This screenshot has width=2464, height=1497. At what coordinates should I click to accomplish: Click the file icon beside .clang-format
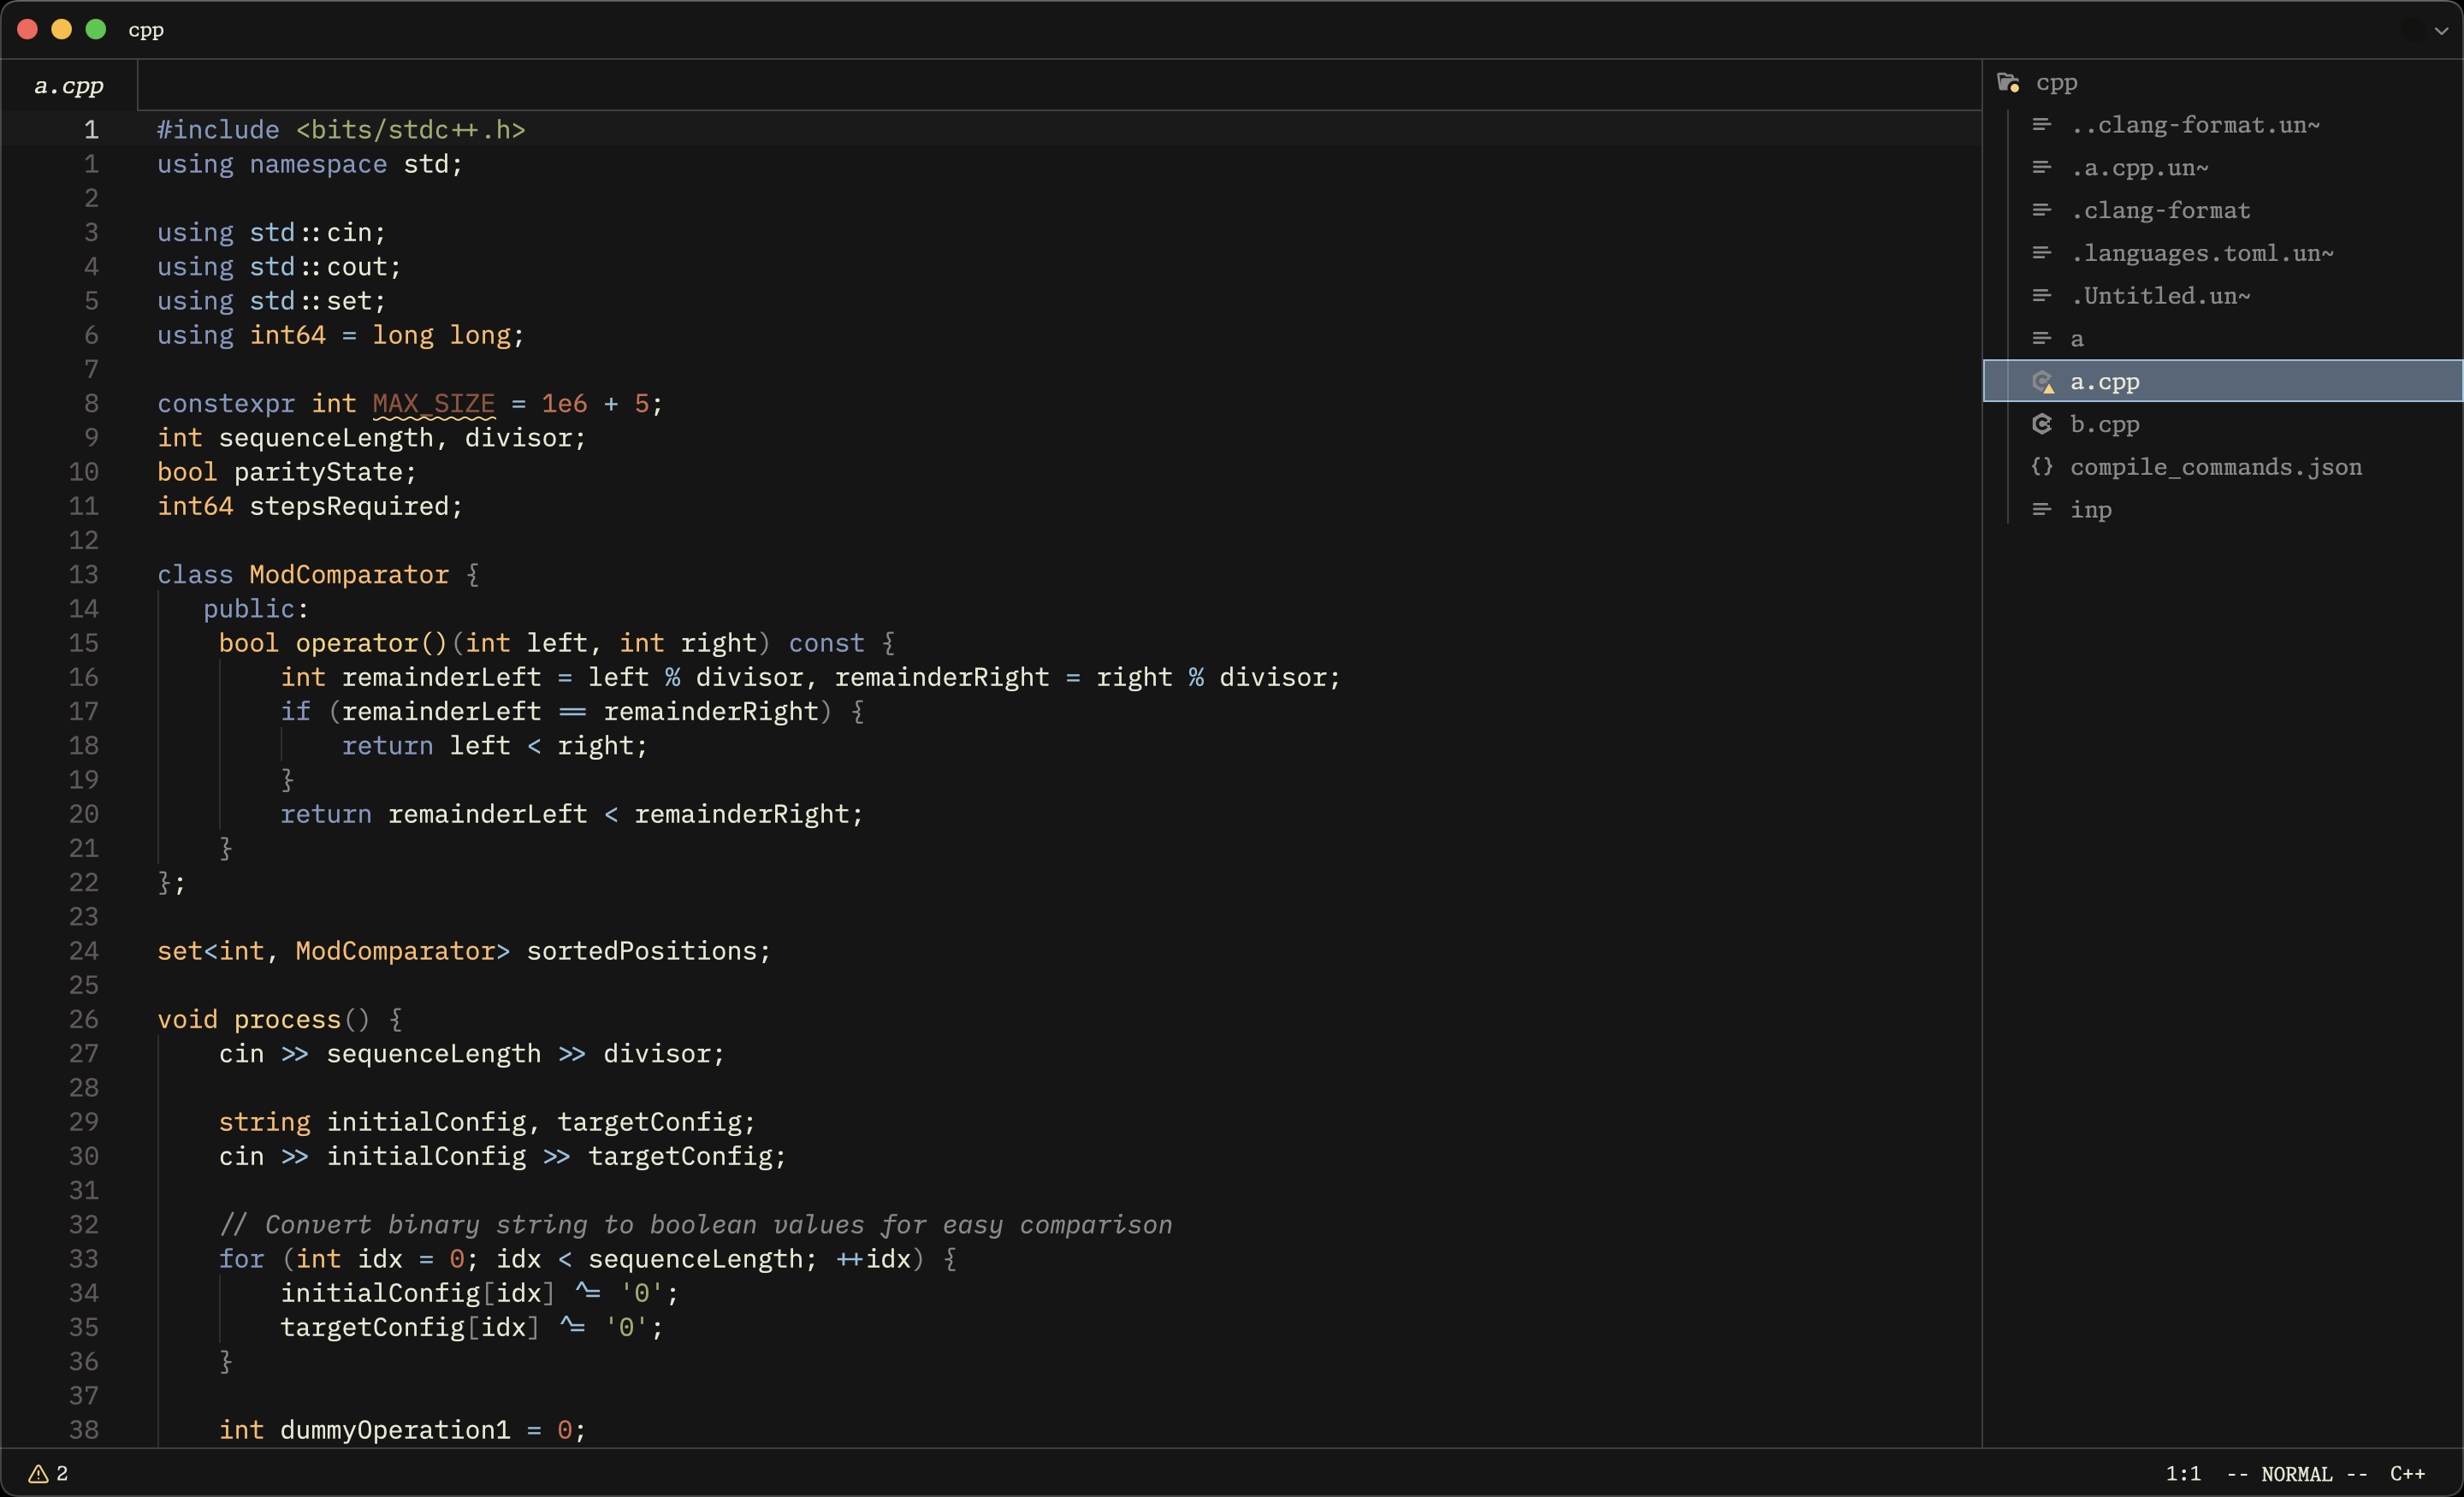point(2041,211)
